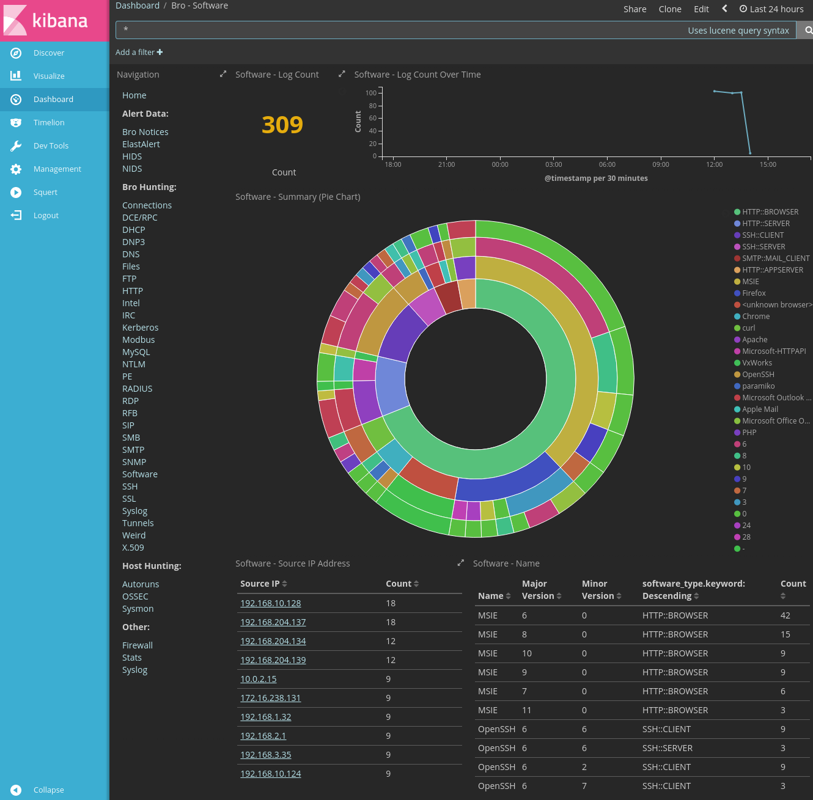Open the Stats link under Other
The image size is (813, 800).
[x=131, y=658]
